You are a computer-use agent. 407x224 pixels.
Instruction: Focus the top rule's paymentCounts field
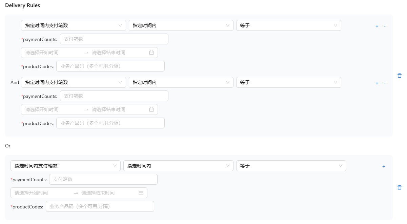(x=114, y=39)
